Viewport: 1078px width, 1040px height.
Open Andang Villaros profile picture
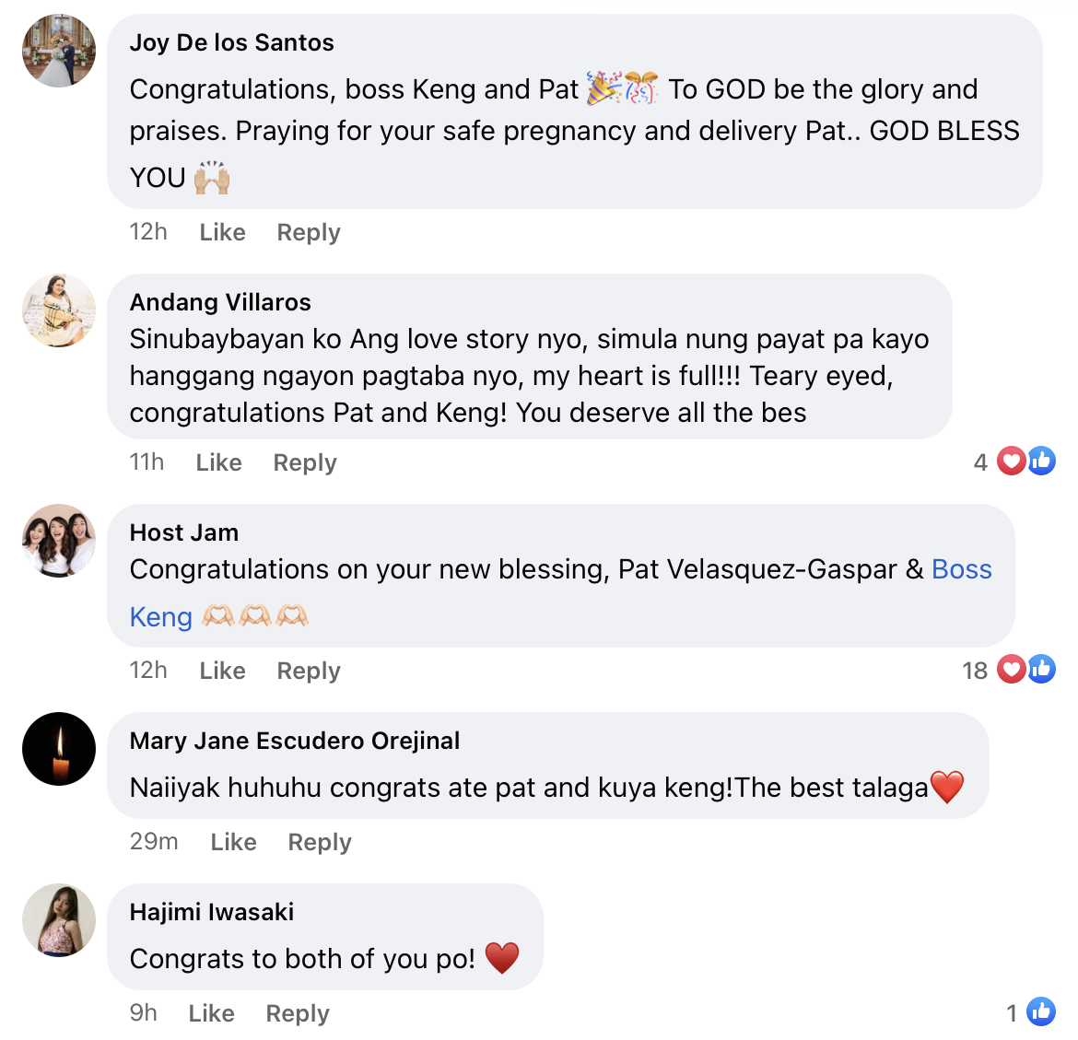(x=59, y=310)
